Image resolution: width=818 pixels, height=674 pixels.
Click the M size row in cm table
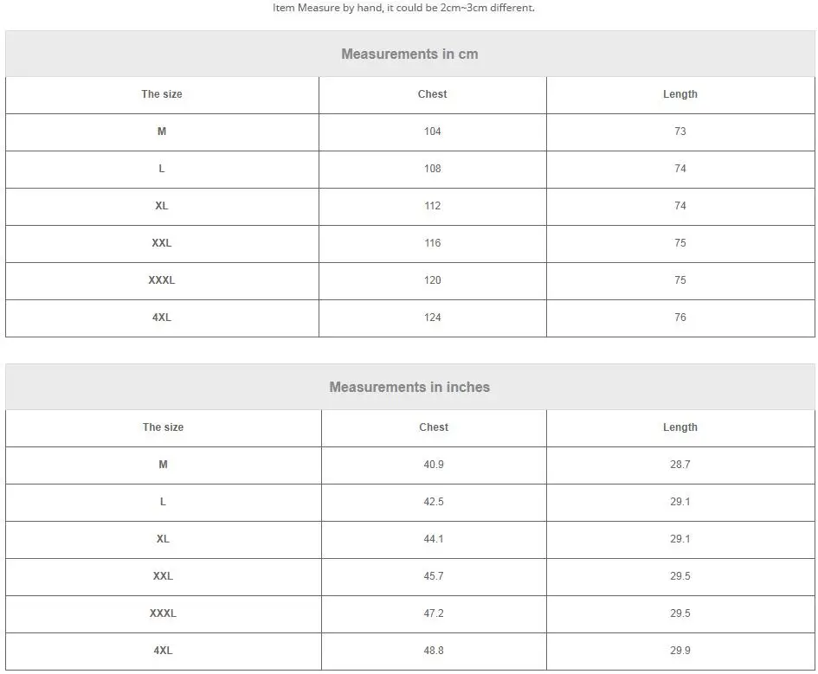410,132
